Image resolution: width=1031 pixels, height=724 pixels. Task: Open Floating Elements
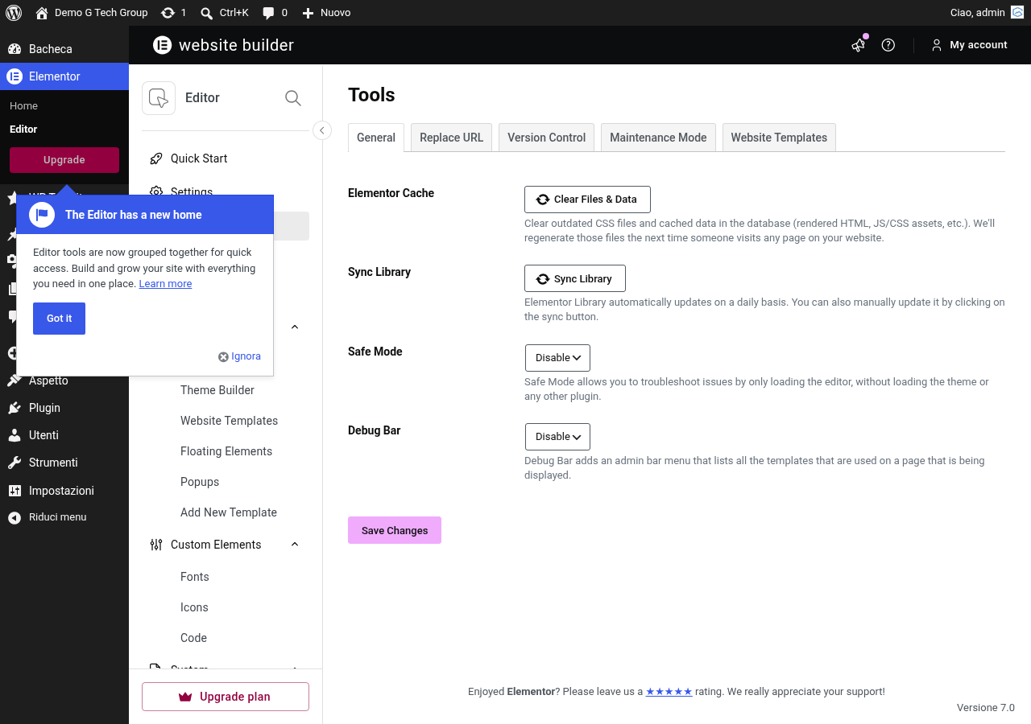(x=226, y=451)
